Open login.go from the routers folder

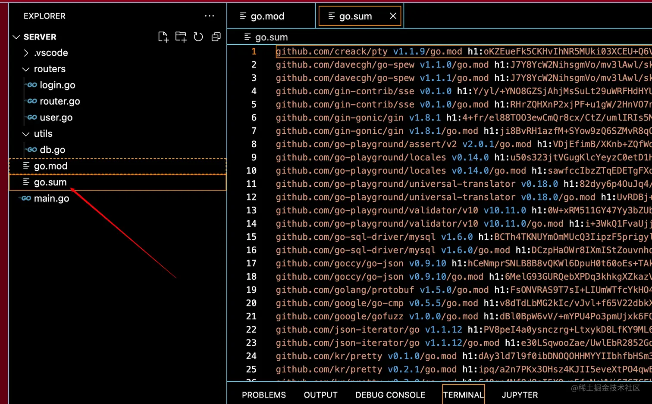57,85
